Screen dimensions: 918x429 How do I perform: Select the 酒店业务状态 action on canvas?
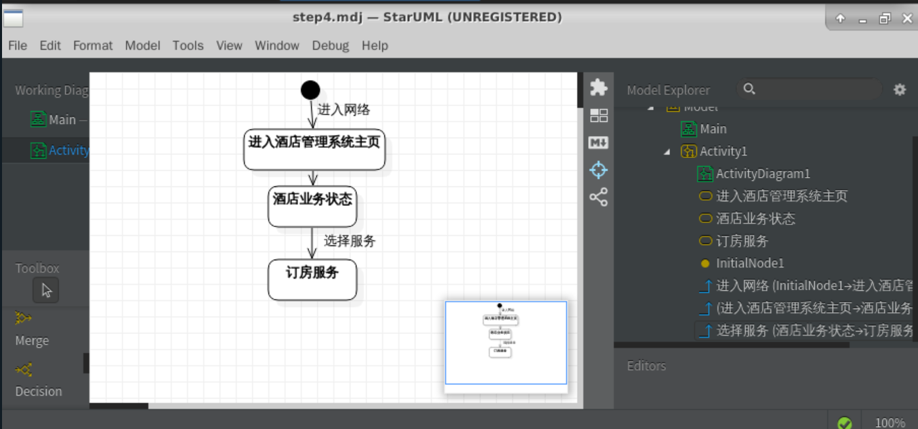pyautogui.click(x=312, y=206)
